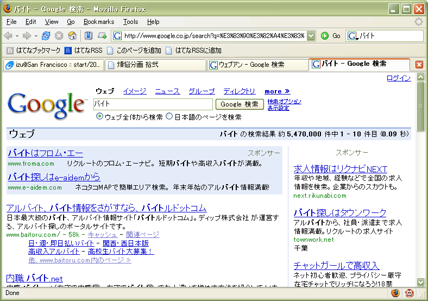Switch to 煩悩分画 拾弐 tab
The width and height of the screenshot is (428, 301).
point(155,65)
